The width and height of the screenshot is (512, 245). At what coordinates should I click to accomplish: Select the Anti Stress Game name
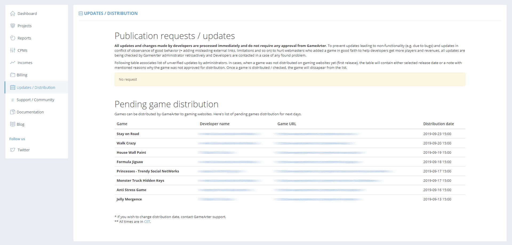tap(131, 190)
